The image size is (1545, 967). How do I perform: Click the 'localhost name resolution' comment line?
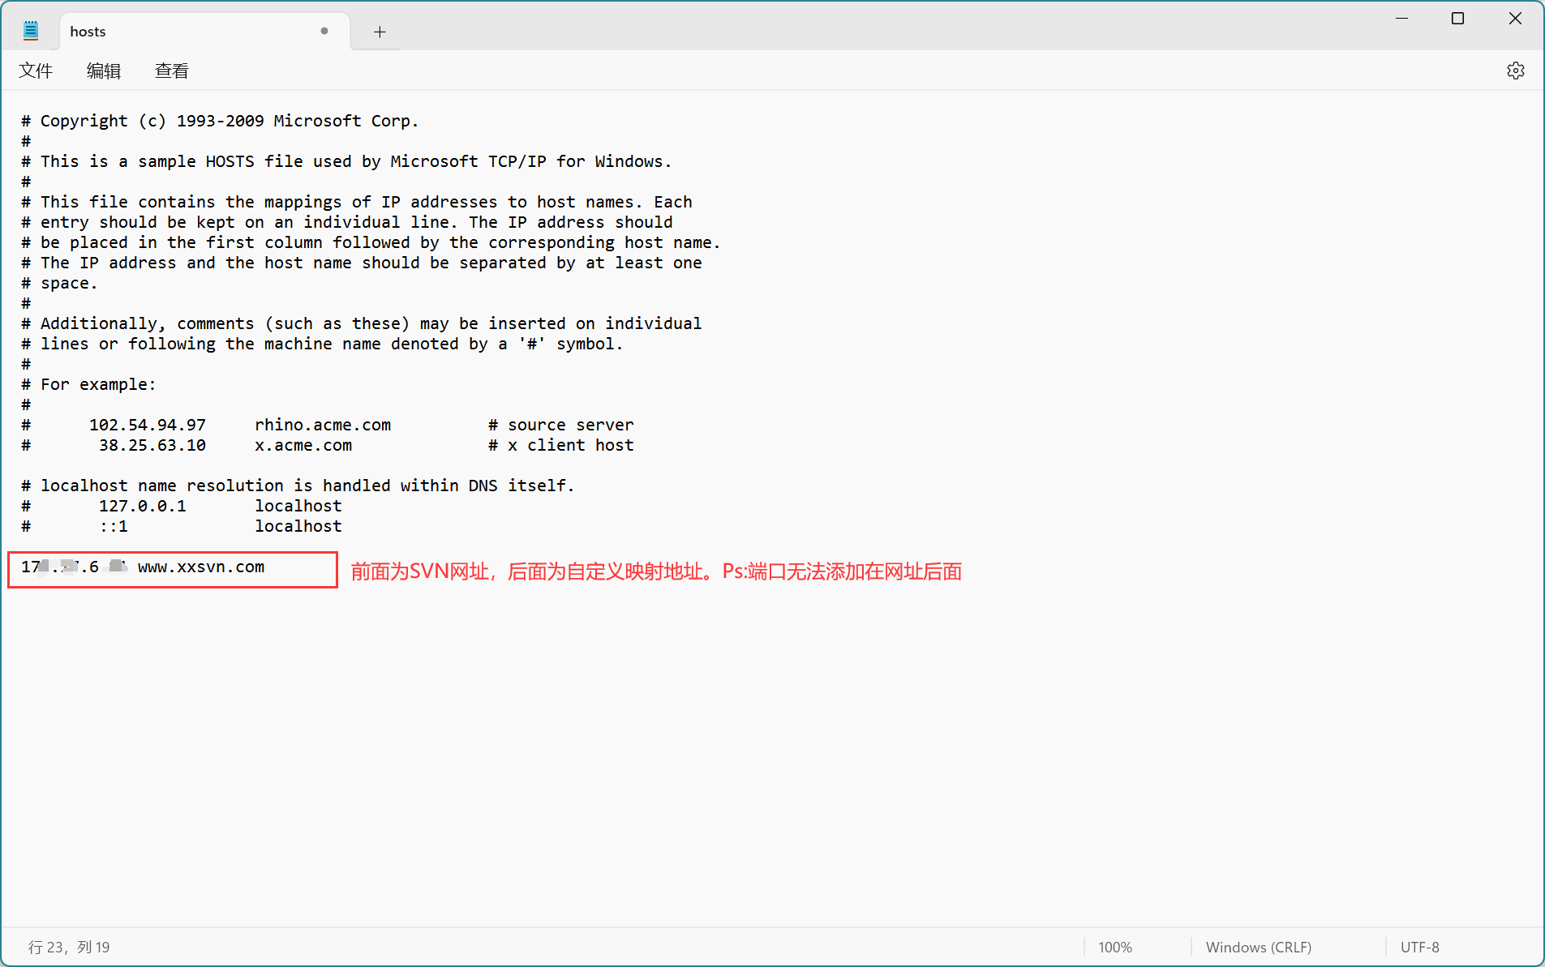coord(298,486)
